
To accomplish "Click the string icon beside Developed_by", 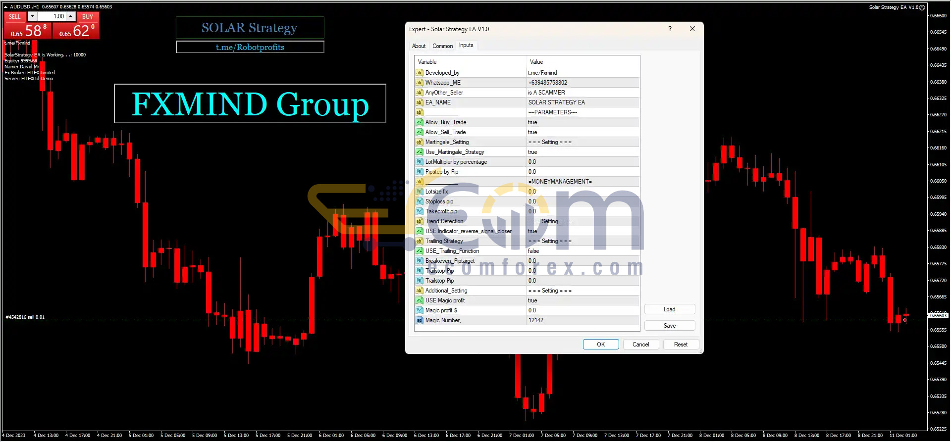I will (x=419, y=73).
